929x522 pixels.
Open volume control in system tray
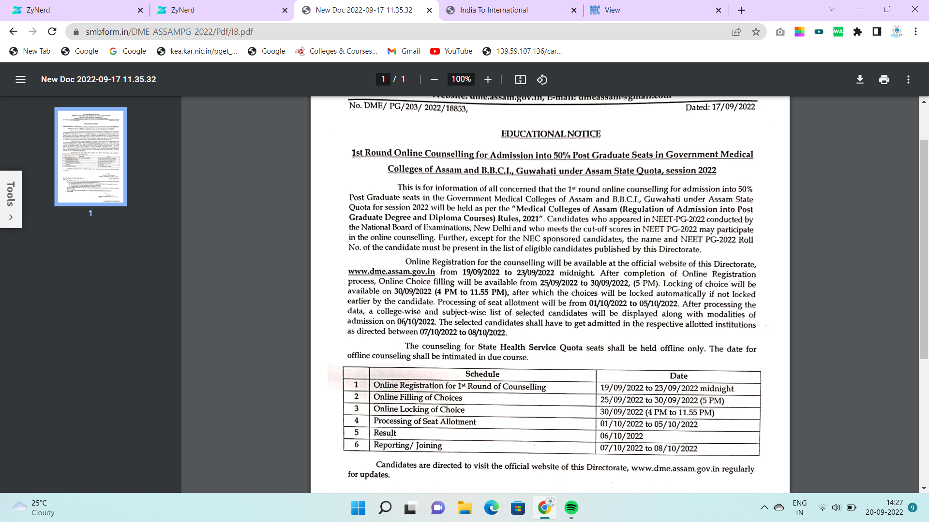(x=836, y=507)
